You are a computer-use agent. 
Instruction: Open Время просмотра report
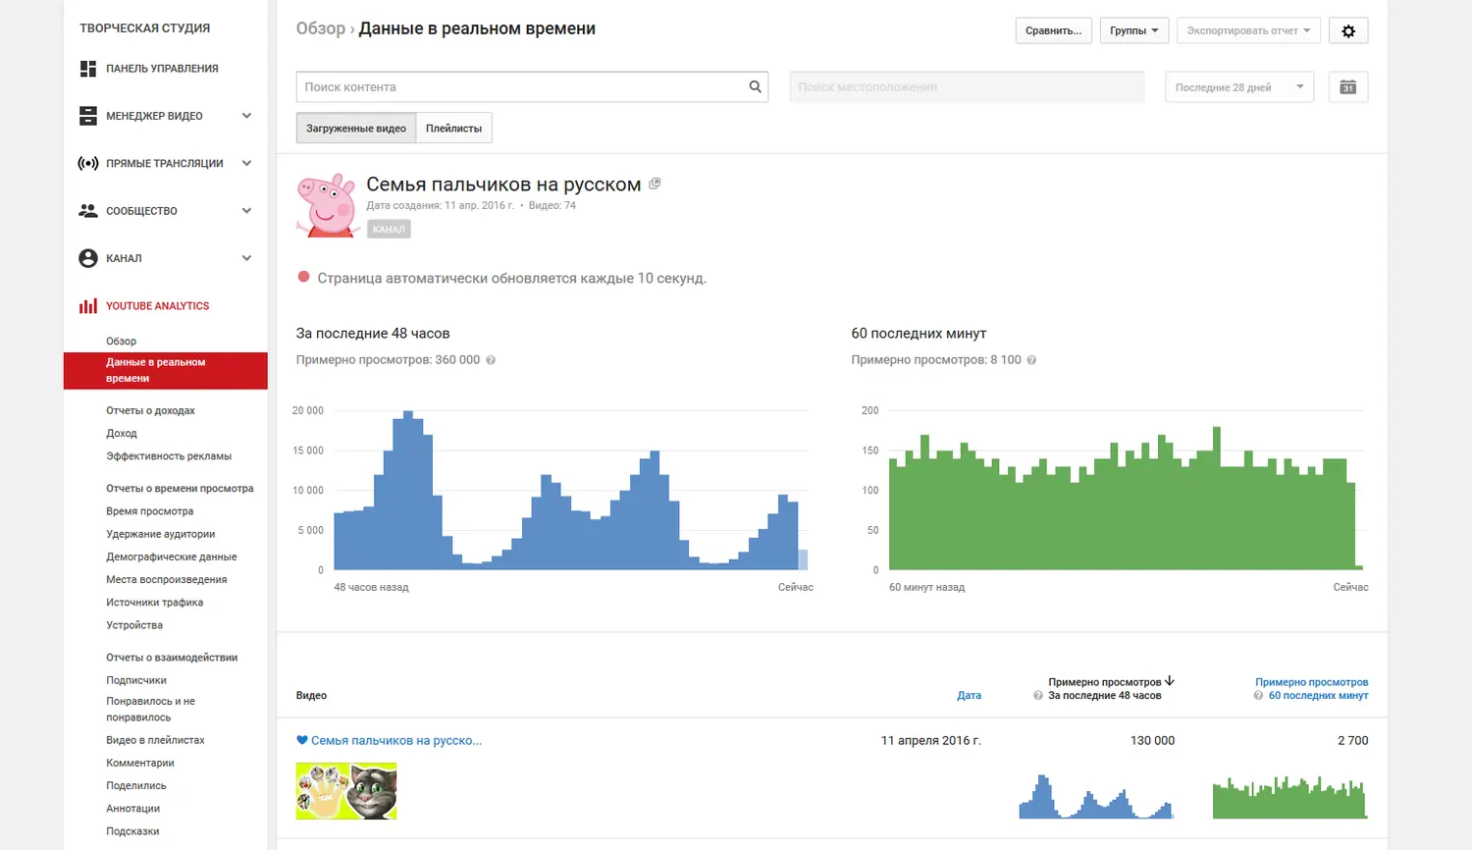click(150, 511)
